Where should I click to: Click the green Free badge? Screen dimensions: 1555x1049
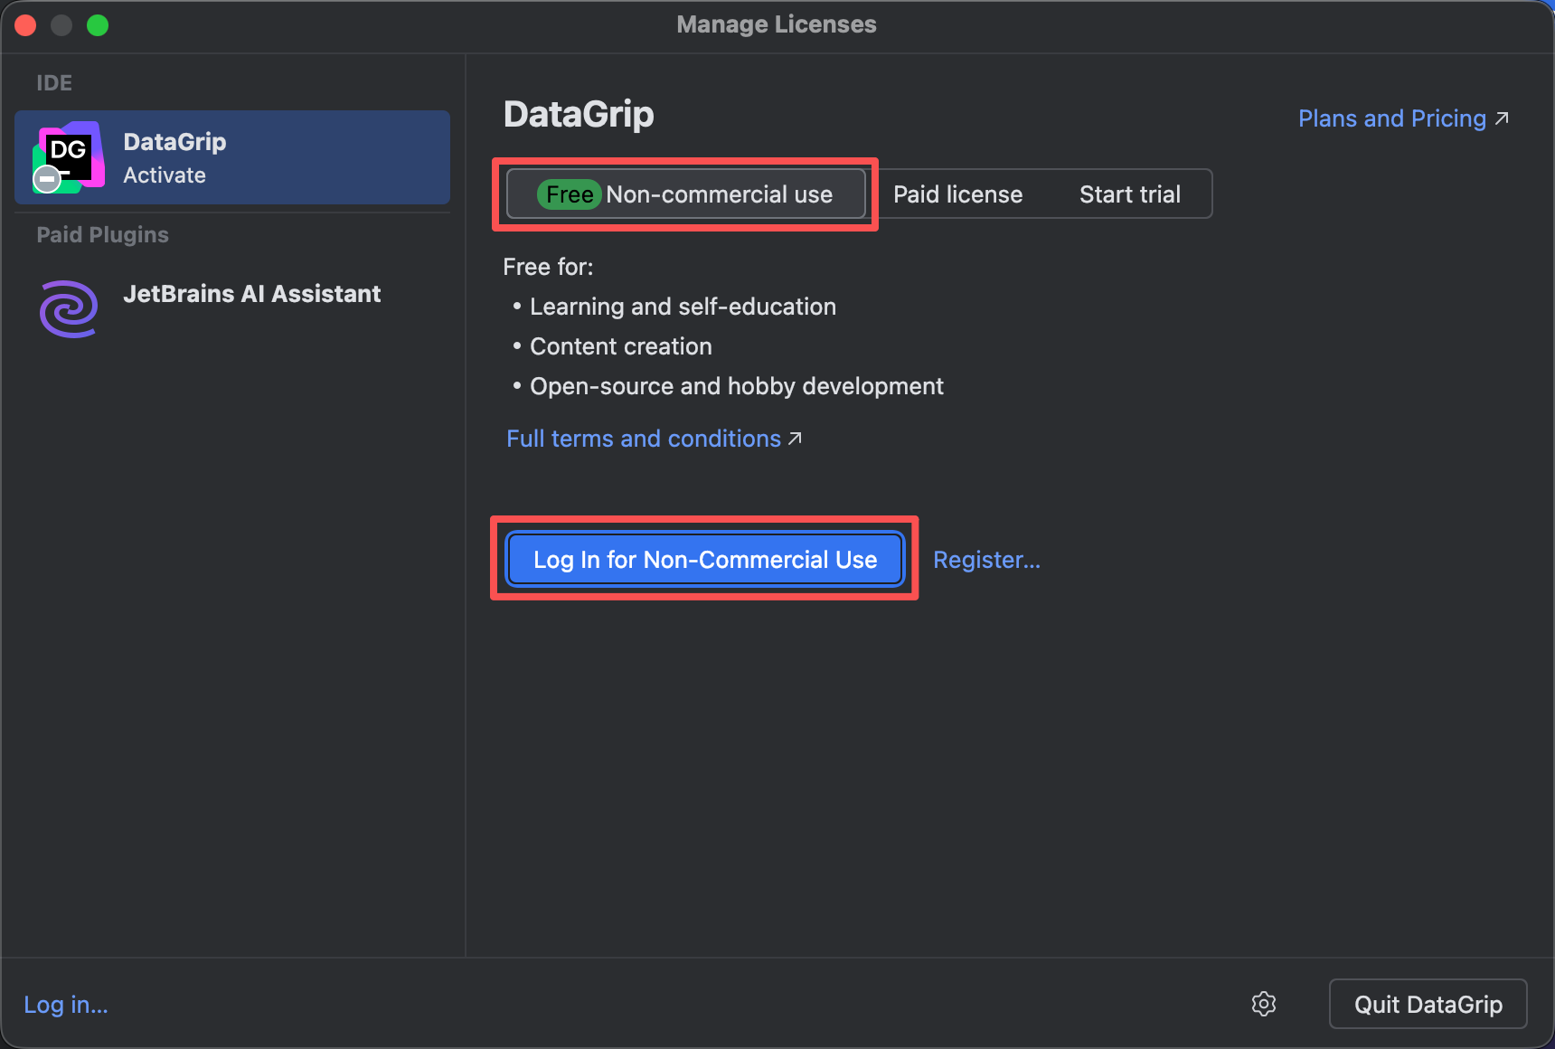[569, 194]
